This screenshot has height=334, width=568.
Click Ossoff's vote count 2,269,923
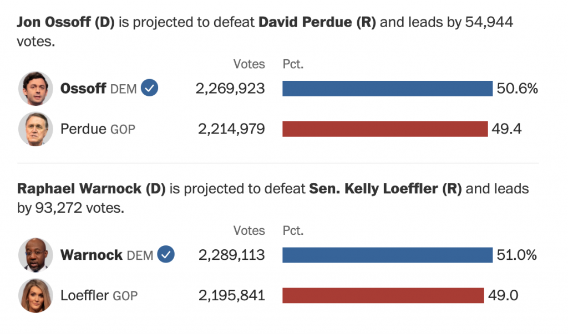[230, 89]
